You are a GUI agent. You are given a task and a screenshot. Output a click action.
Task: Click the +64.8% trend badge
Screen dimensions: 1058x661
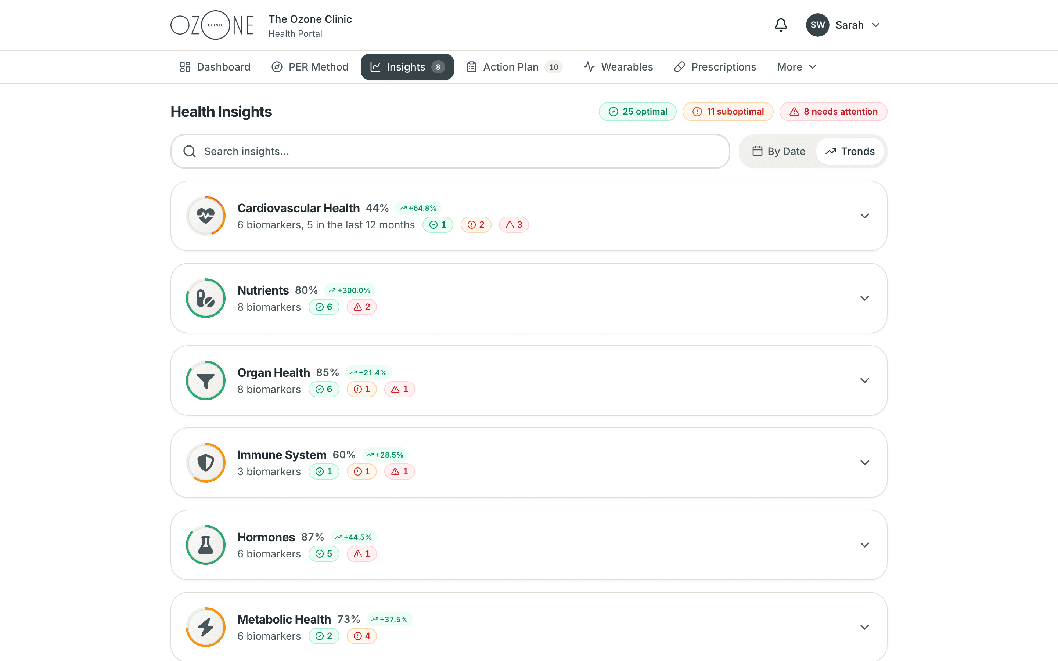click(x=418, y=208)
